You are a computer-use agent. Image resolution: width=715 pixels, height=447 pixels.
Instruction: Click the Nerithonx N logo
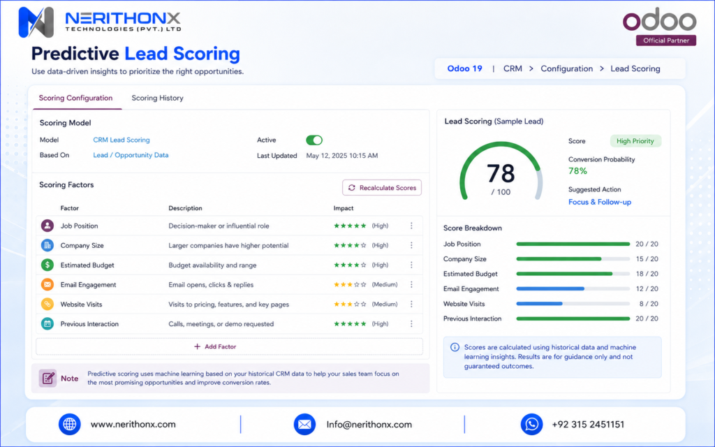36,22
